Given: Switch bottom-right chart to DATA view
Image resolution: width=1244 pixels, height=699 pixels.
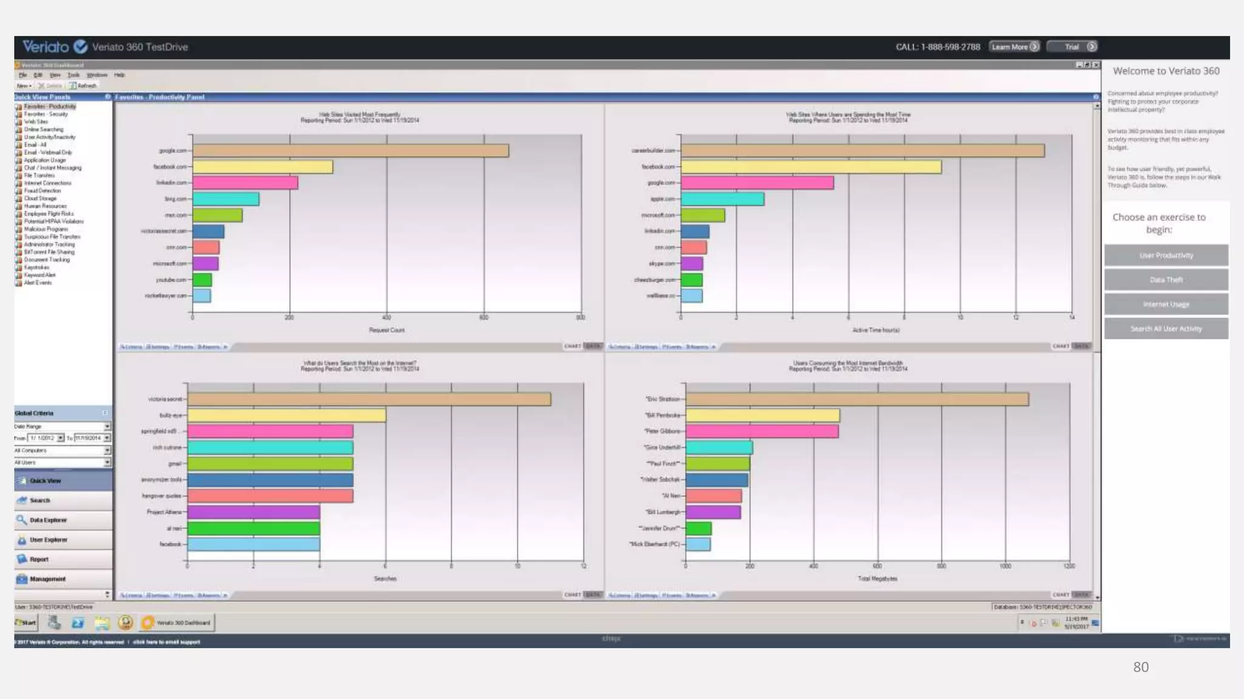Looking at the screenshot, I should (x=1081, y=595).
